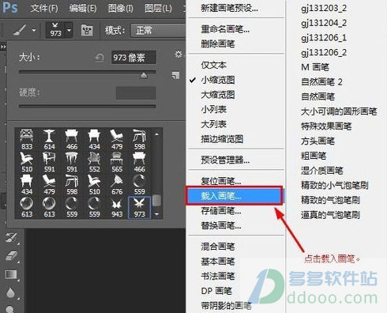Open tool preset arrow beside the Brush icon

point(34,30)
